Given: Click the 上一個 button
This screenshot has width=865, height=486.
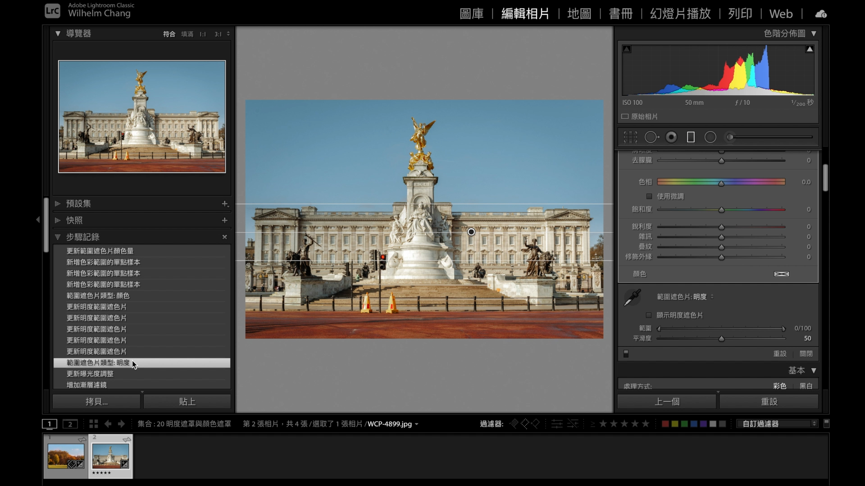Looking at the screenshot, I should pyautogui.click(x=667, y=402).
